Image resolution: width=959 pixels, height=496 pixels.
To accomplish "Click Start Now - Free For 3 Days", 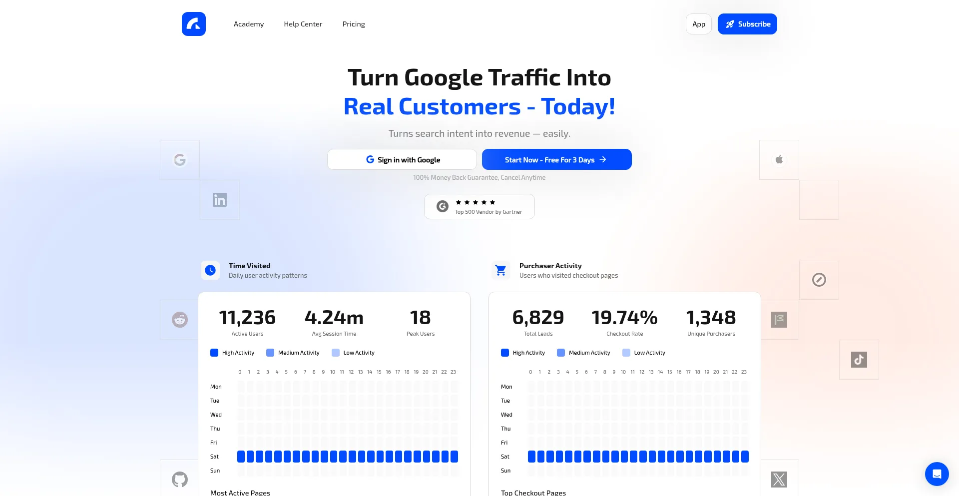I will (556, 160).
